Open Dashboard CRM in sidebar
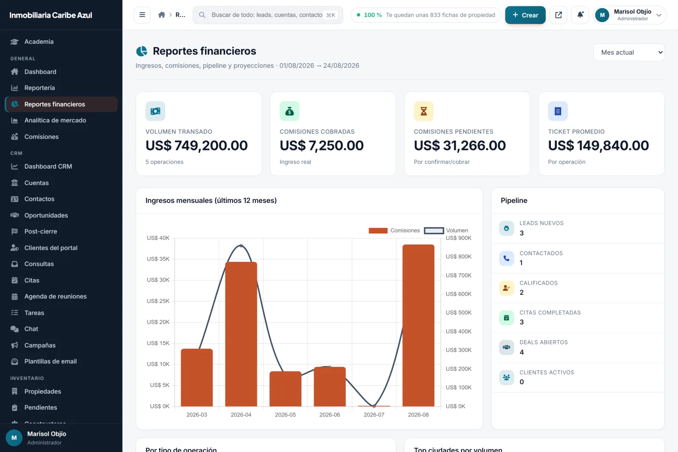This screenshot has height=452, width=678. (x=61, y=166)
